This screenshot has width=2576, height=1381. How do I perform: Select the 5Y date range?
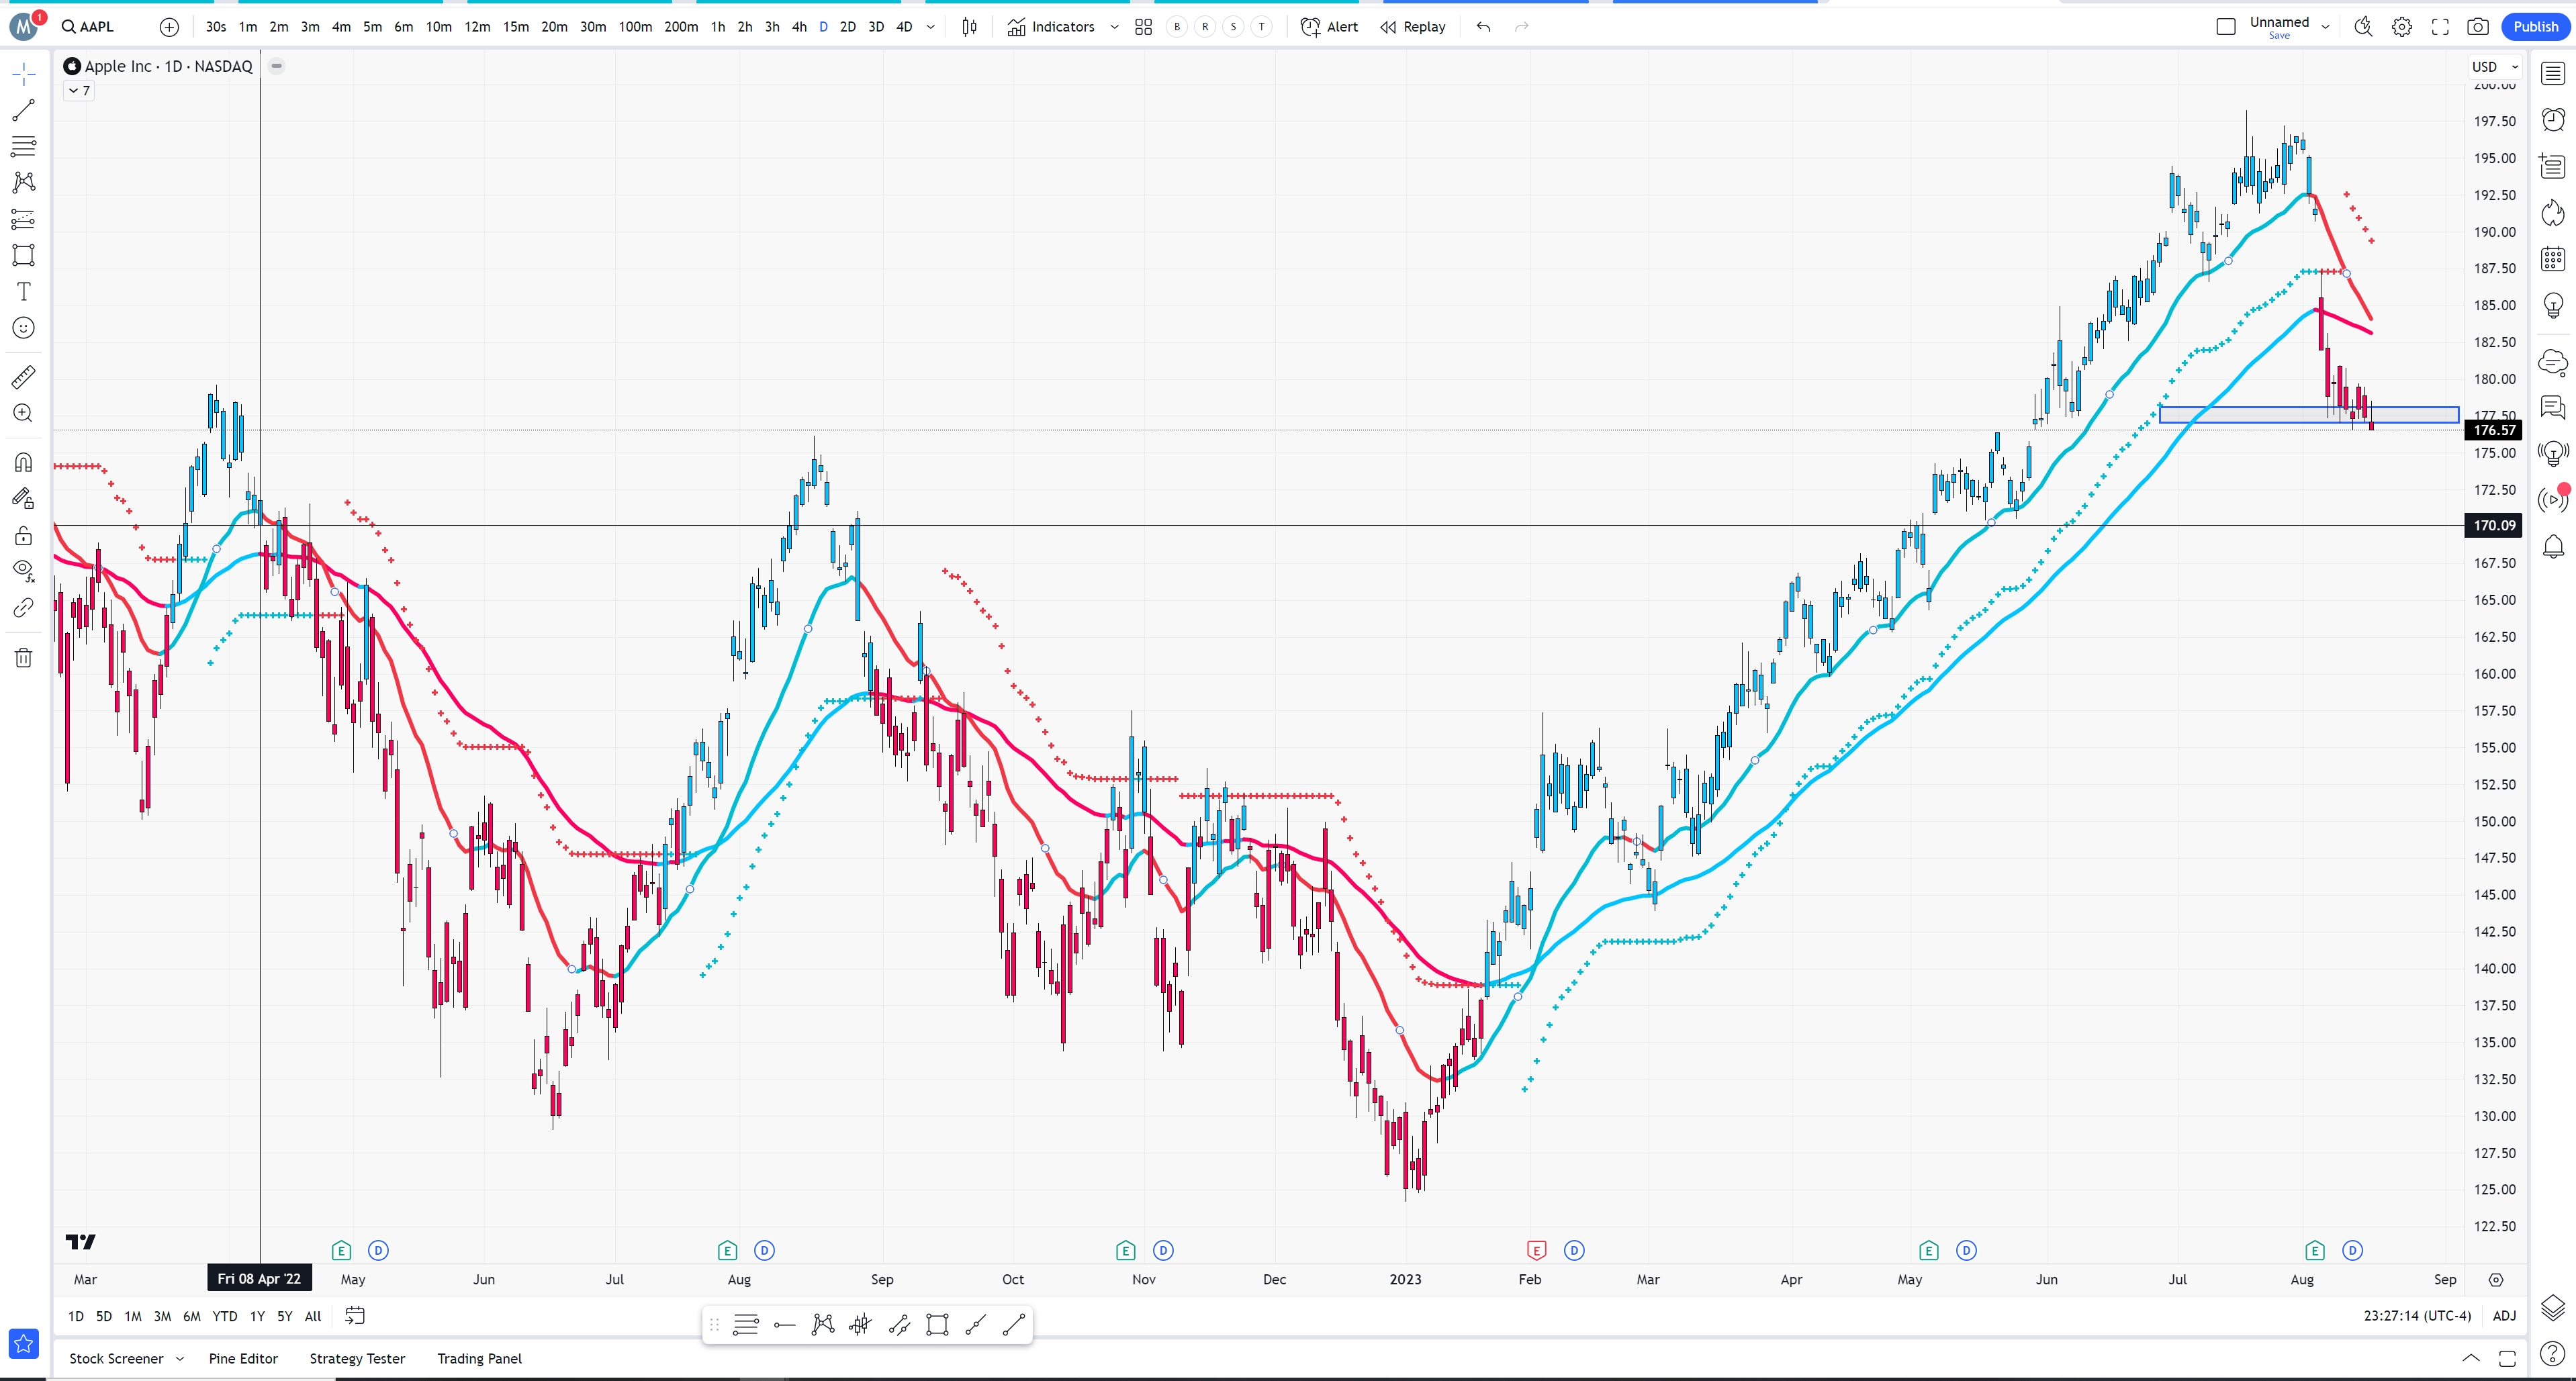tap(285, 1316)
